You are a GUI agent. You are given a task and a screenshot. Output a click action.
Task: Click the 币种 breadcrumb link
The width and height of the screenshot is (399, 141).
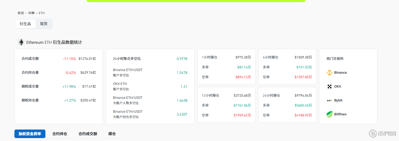tap(31, 13)
